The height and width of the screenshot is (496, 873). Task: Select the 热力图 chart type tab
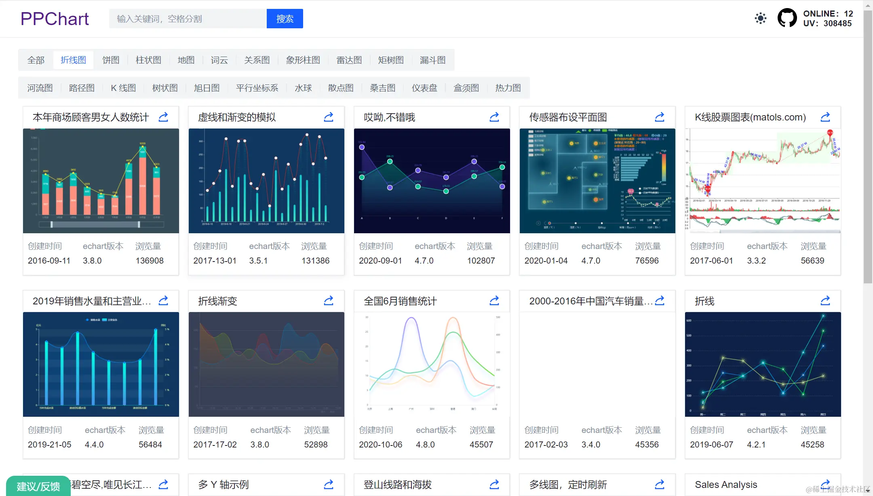(x=508, y=88)
